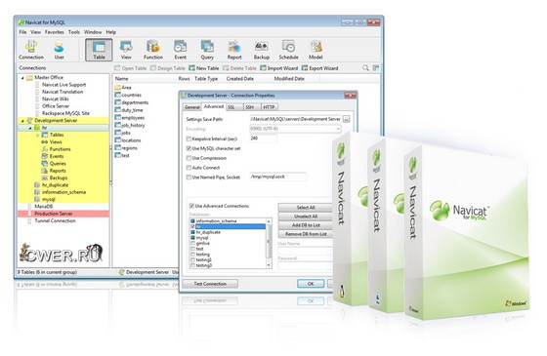Click Import Wizard in the object toolbar
The height and width of the screenshot is (356, 547).
tap(278, 68)
